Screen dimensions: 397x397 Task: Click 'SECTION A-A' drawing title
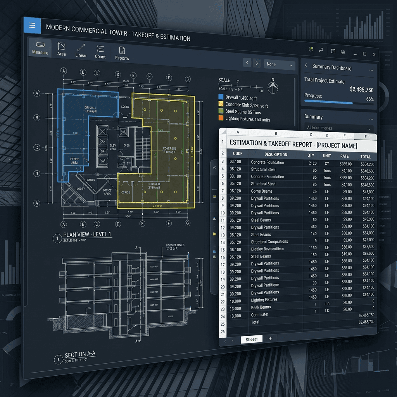80,354
